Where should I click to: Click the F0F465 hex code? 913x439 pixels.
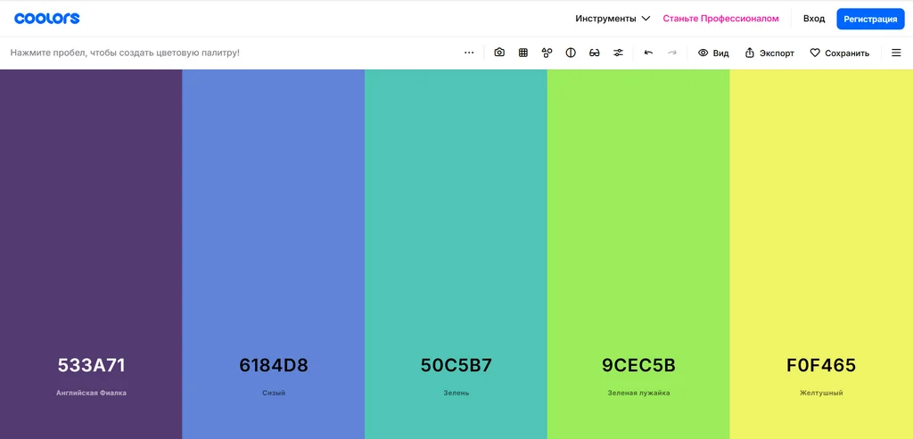click(x=821, y=365)
